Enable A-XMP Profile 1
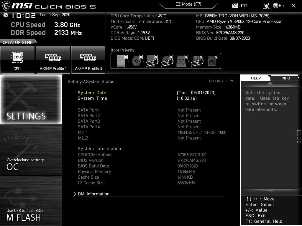Image resolution: width=302 pixels, height=226 pixels. coord(53,60)
